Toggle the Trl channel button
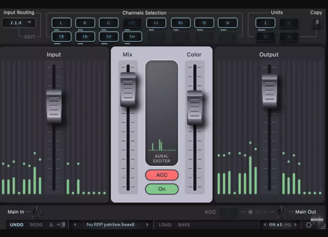 point(108,37)
